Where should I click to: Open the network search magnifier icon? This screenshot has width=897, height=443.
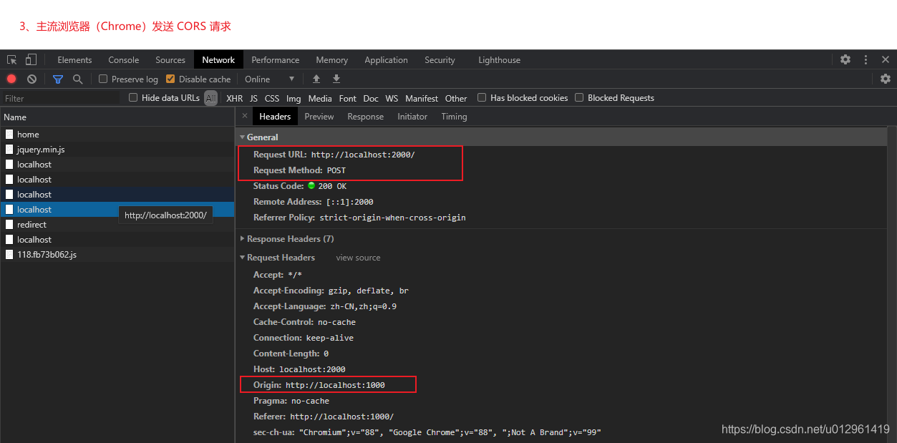pyautogui.click(x=77, y=79)
